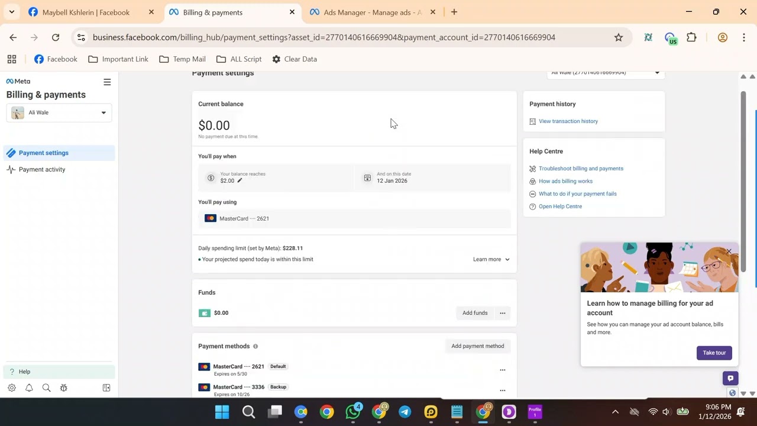The height and width of the screenshot is (426, 757).
Task: Click Add funds button
Action: (475, 313)
